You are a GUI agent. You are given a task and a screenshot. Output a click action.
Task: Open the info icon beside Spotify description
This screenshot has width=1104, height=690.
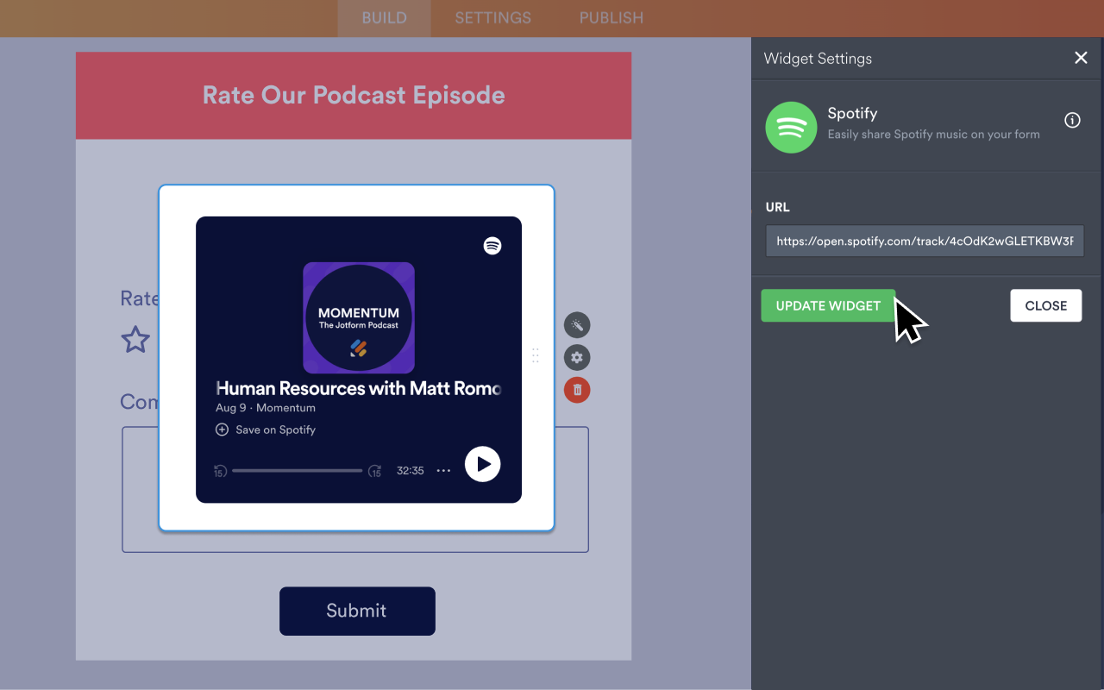(1072, 121)
